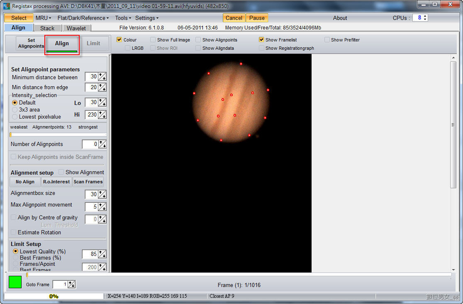
Task: Click the stepper beside Min distance from edge
Action: [x=102, y=88]
